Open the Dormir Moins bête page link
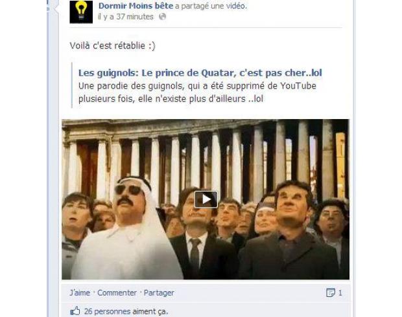Screen dimensions: 402x317 [136, 6]
